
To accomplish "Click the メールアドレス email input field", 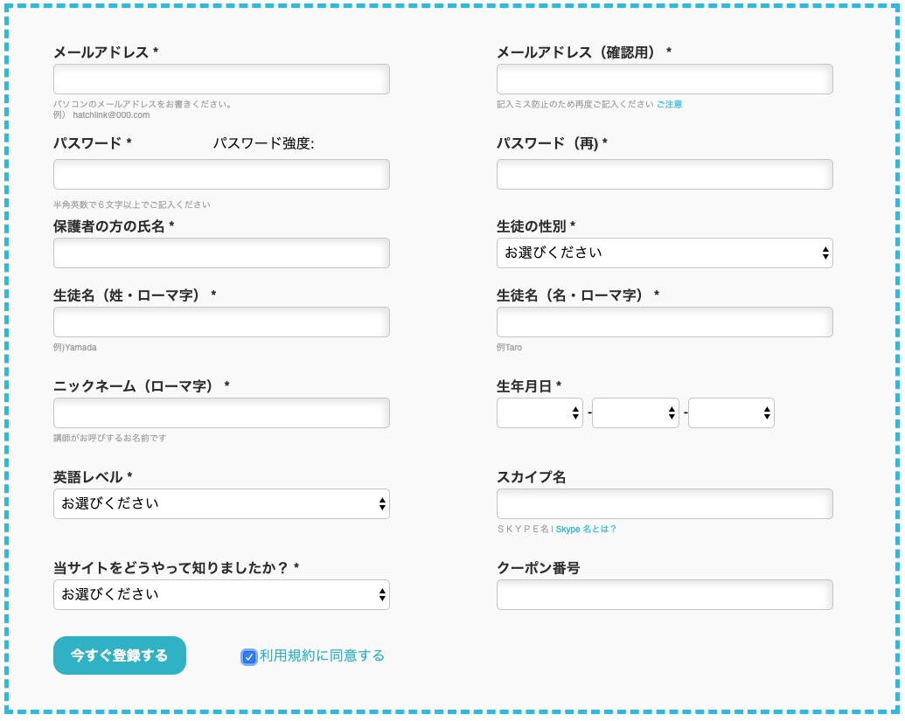I will (x=221, y=79).
